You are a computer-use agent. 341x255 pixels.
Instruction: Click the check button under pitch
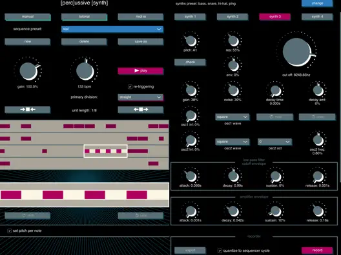coord(190,62)
